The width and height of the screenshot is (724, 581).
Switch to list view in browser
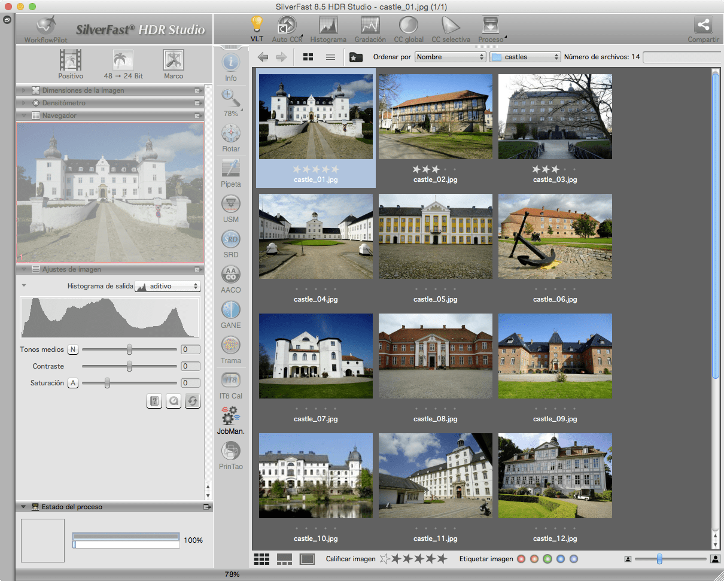click(x=330, y=57)
